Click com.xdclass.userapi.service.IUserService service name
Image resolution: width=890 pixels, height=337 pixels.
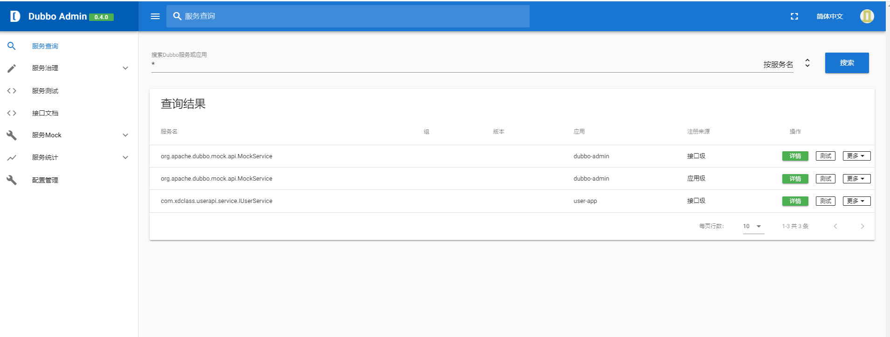[216, 201]
